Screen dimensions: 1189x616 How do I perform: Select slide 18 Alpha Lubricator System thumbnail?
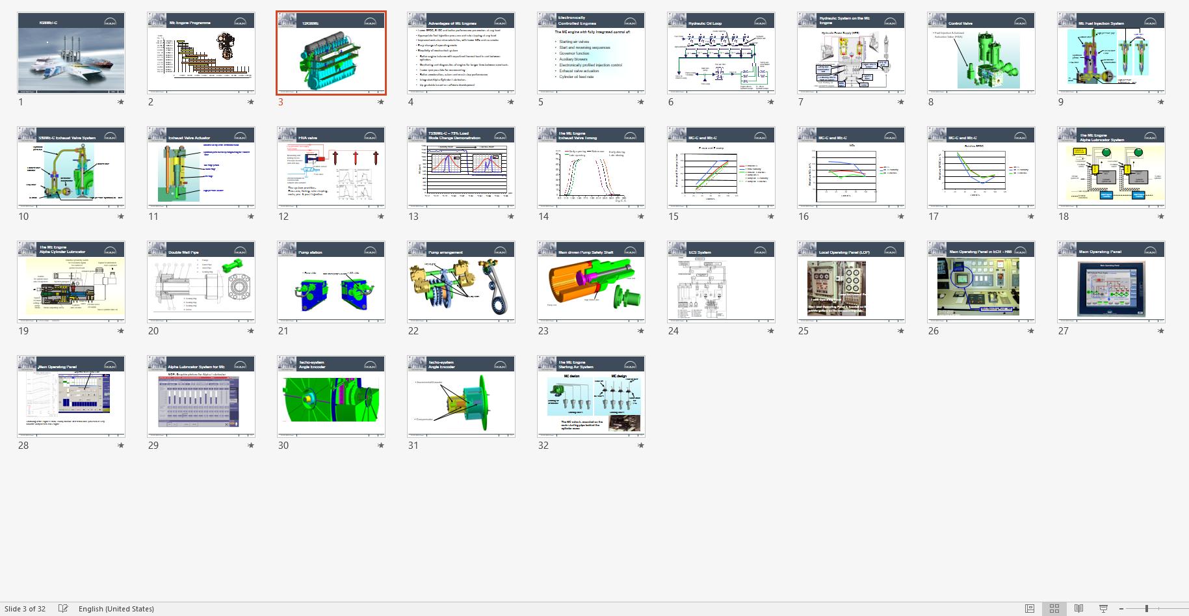(x=1112, y=167)
